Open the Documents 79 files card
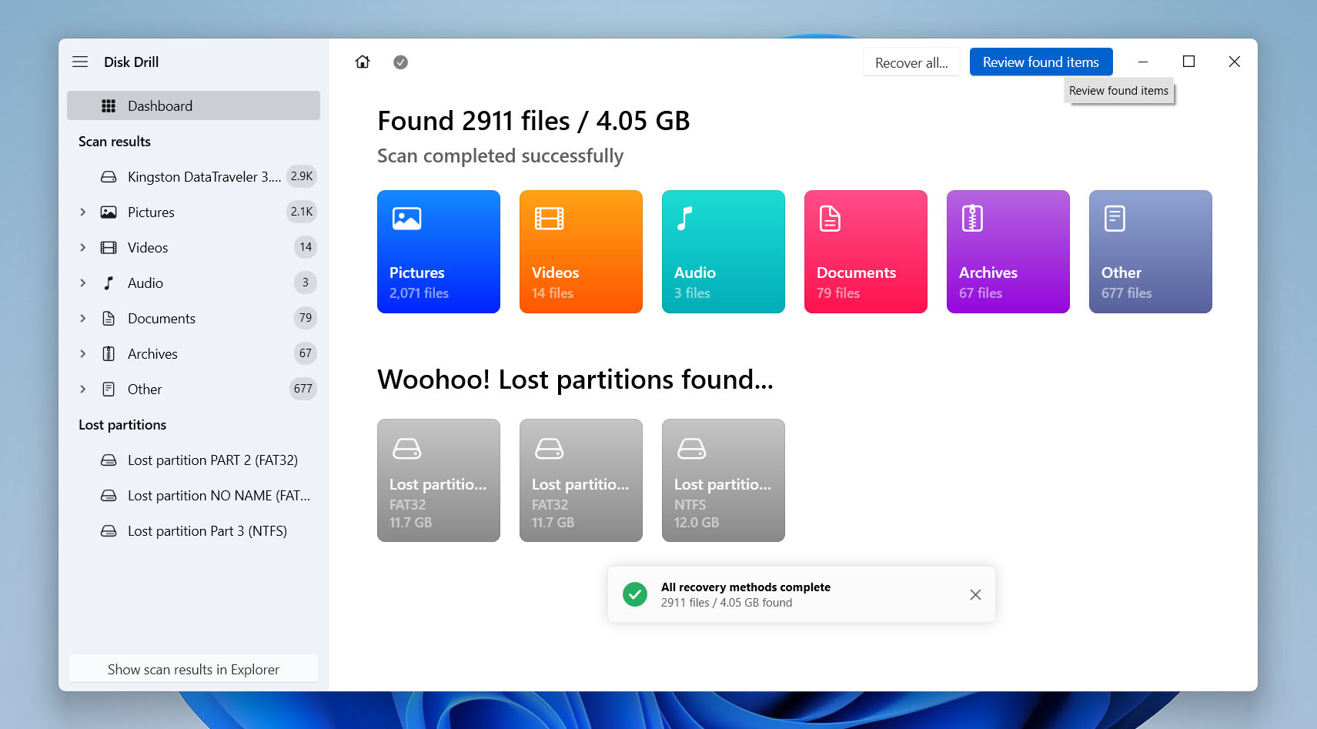Screen dimensions: 1317x729 (x=866, y=252)
